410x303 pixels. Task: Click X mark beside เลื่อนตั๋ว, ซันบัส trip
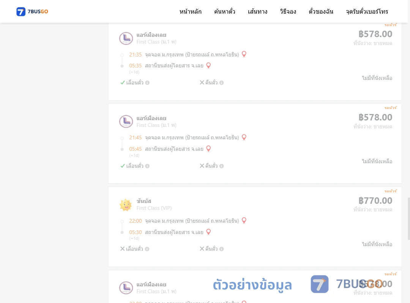[x=122, y=249]
